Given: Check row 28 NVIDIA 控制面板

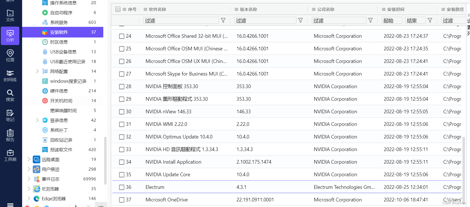Looking at the screenshot, I should [x=121, y=86].
